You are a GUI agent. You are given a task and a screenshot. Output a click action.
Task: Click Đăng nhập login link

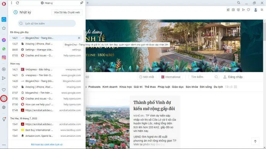pos(233,77)
